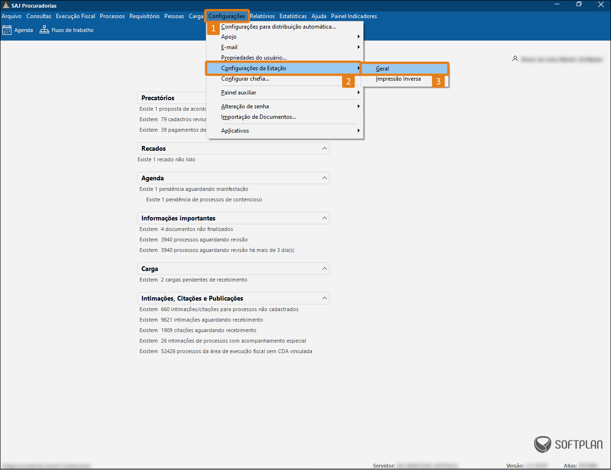Collapse the Agenda panel chevron
611x470 pixels.
[324, 178]
